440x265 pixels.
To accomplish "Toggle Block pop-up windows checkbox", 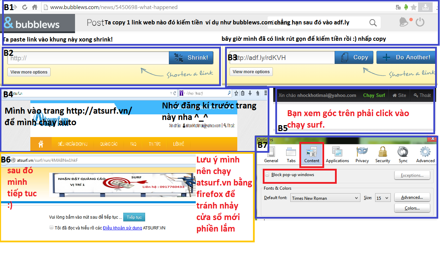I will pos(267,175).
